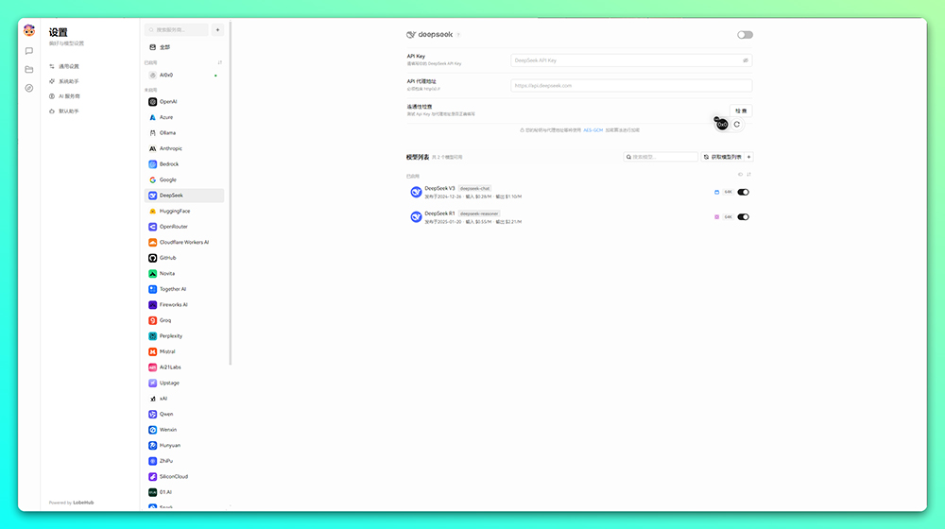This screenshot has height=529, width=945.
Task: Click the Mistral logo in the provider list
Action: 152,351
